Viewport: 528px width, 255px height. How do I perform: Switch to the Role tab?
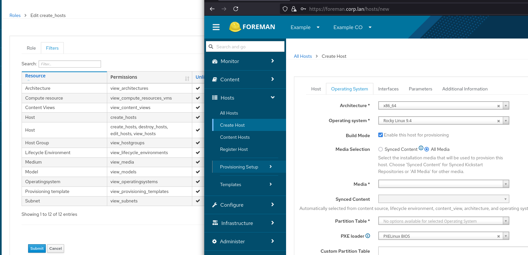coord(31,48)
